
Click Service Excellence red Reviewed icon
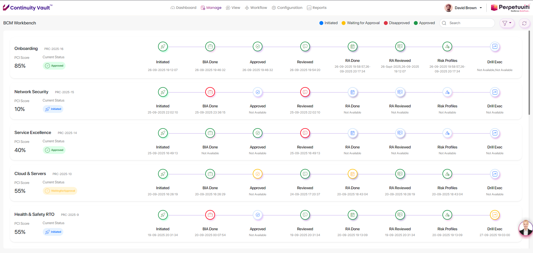[x=305, y=133]
